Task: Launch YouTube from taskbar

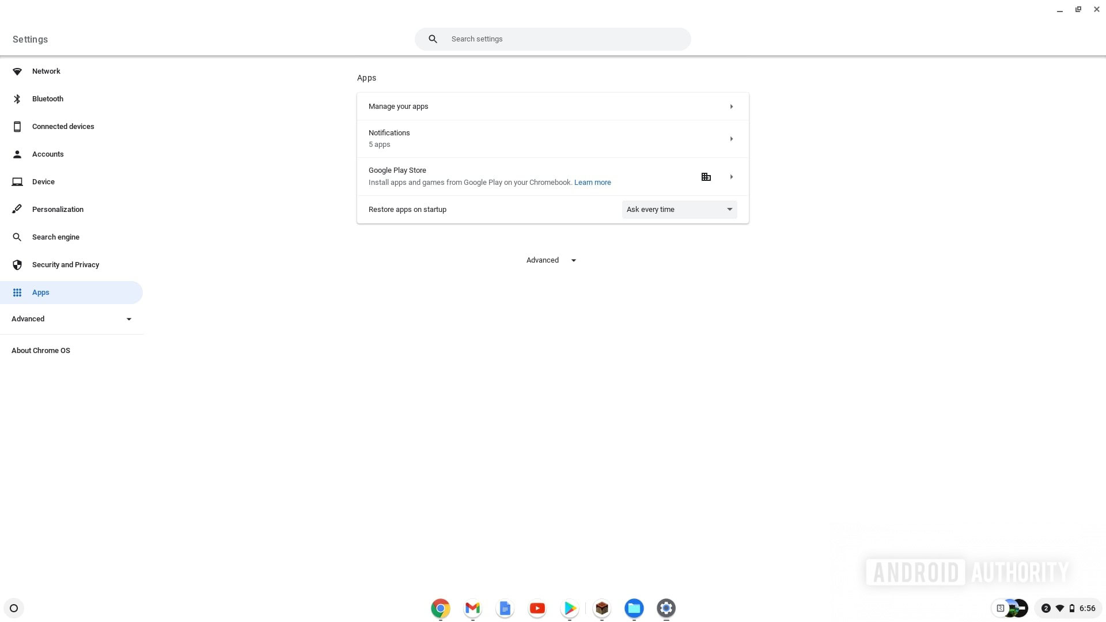Action: (537, 608)
